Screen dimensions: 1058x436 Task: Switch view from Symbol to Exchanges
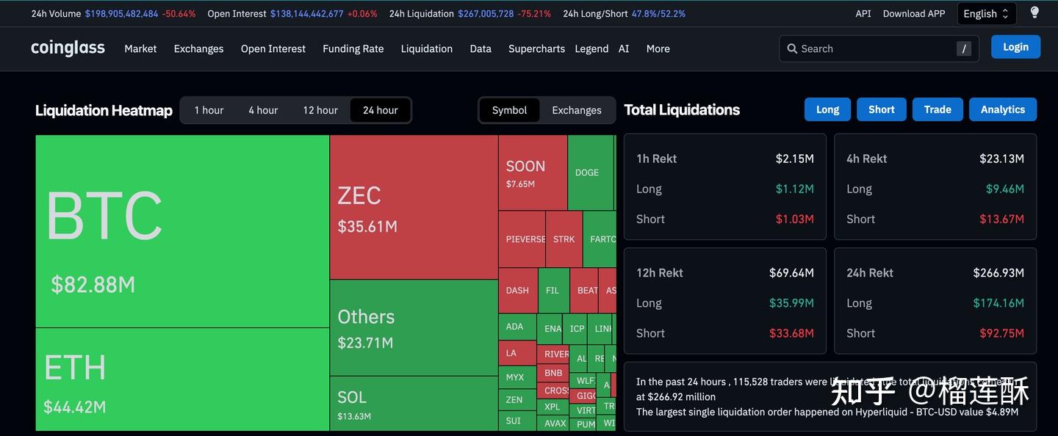click(576, 109)
